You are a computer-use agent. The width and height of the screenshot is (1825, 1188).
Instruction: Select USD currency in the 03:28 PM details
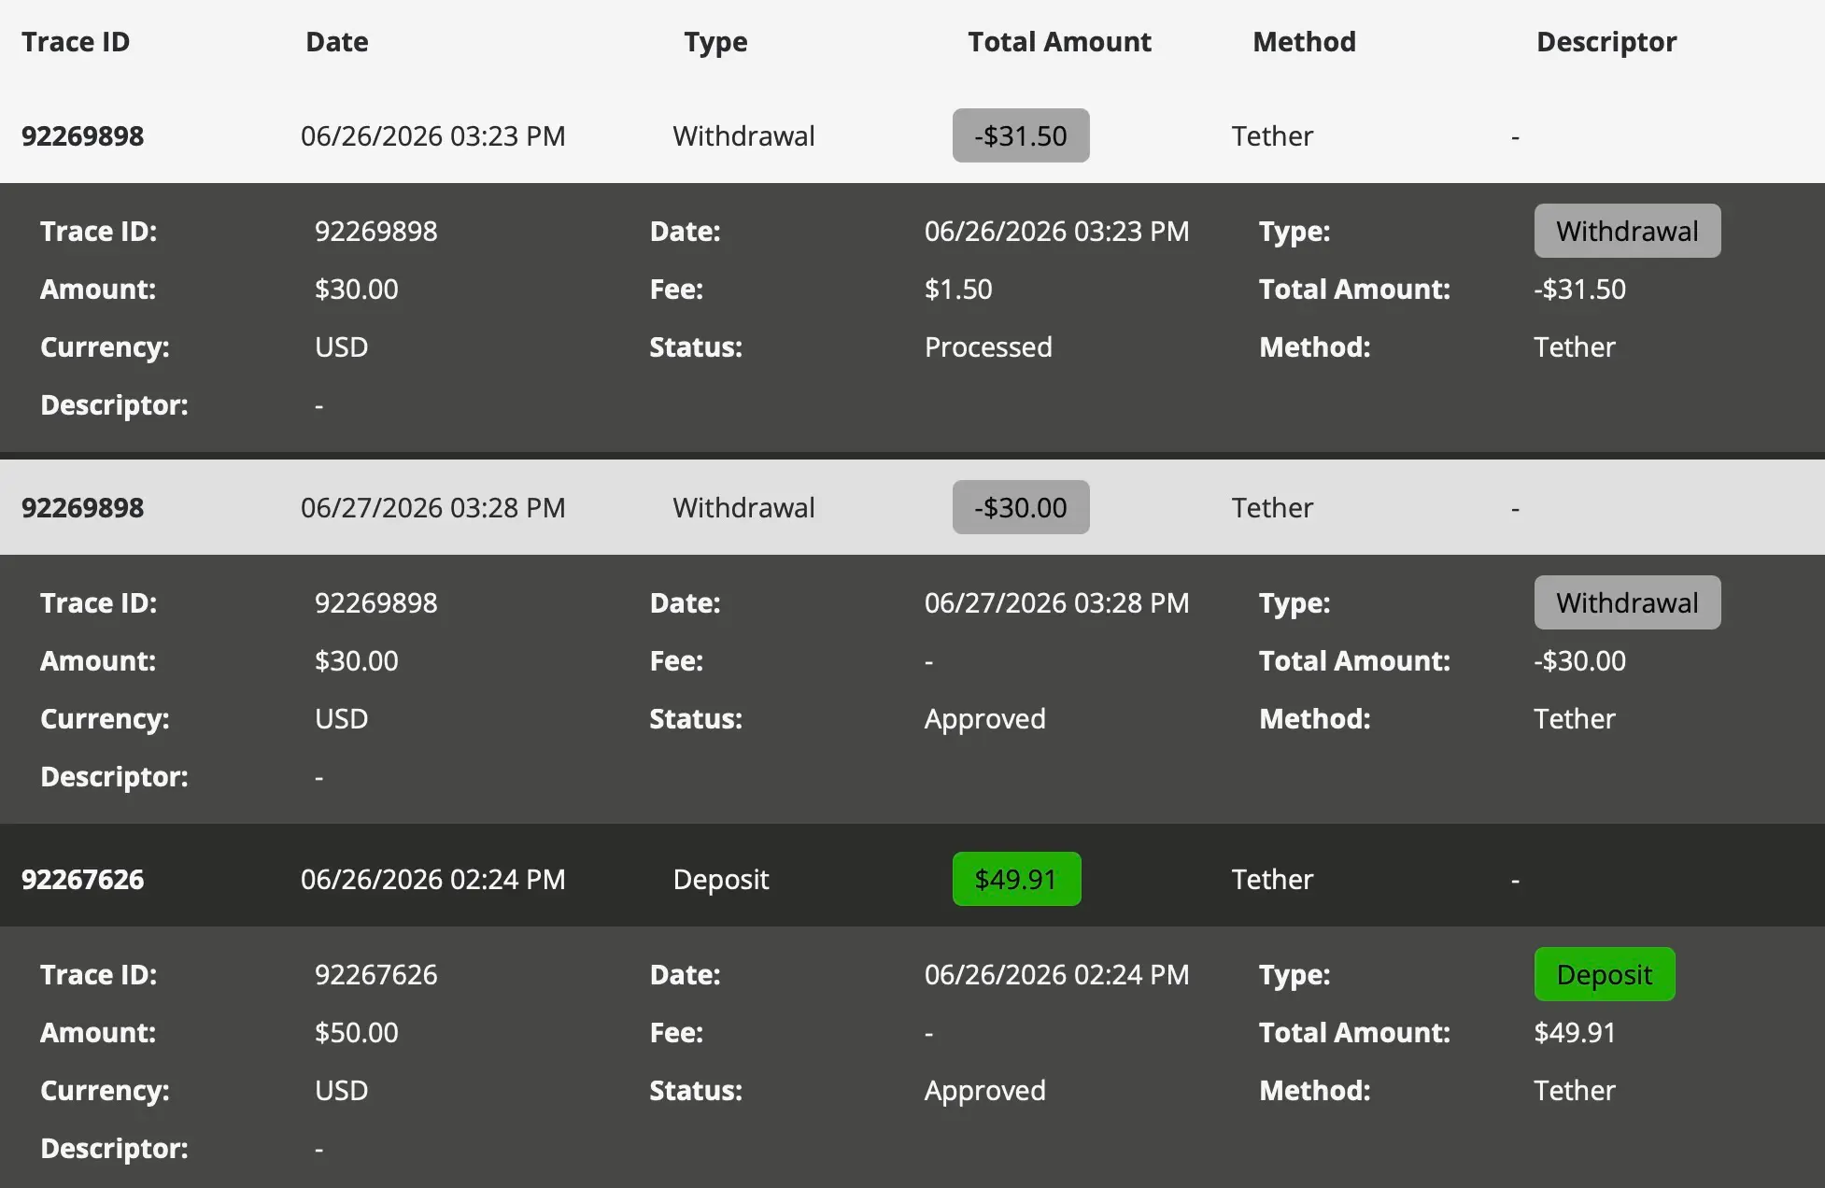click(x=342, y=719)
